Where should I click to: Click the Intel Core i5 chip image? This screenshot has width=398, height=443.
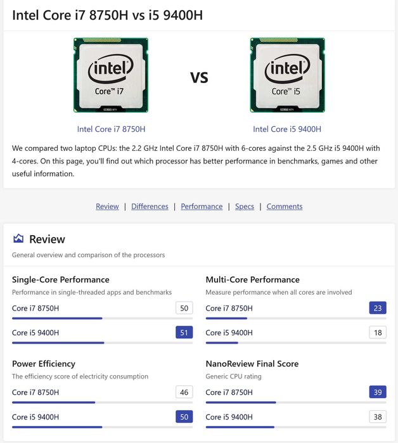(x=287, y=75)
